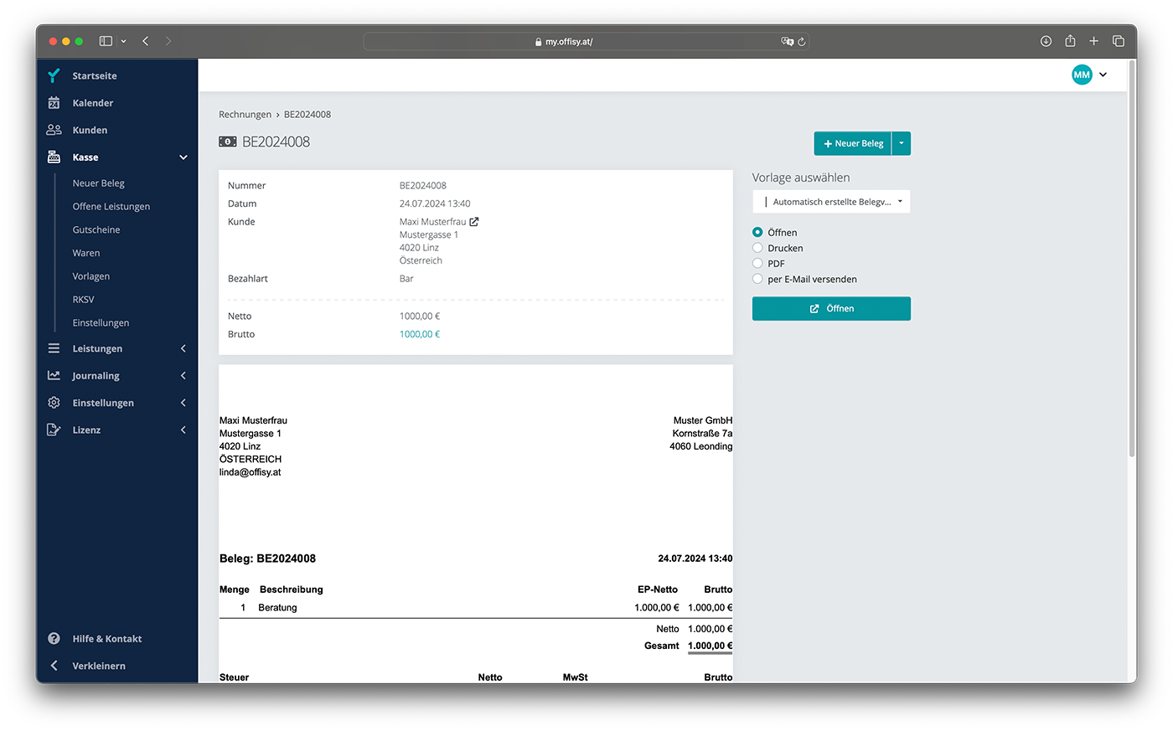
Task: Expand the Einstellungen submenu chevron
Action: coord(183,403)
